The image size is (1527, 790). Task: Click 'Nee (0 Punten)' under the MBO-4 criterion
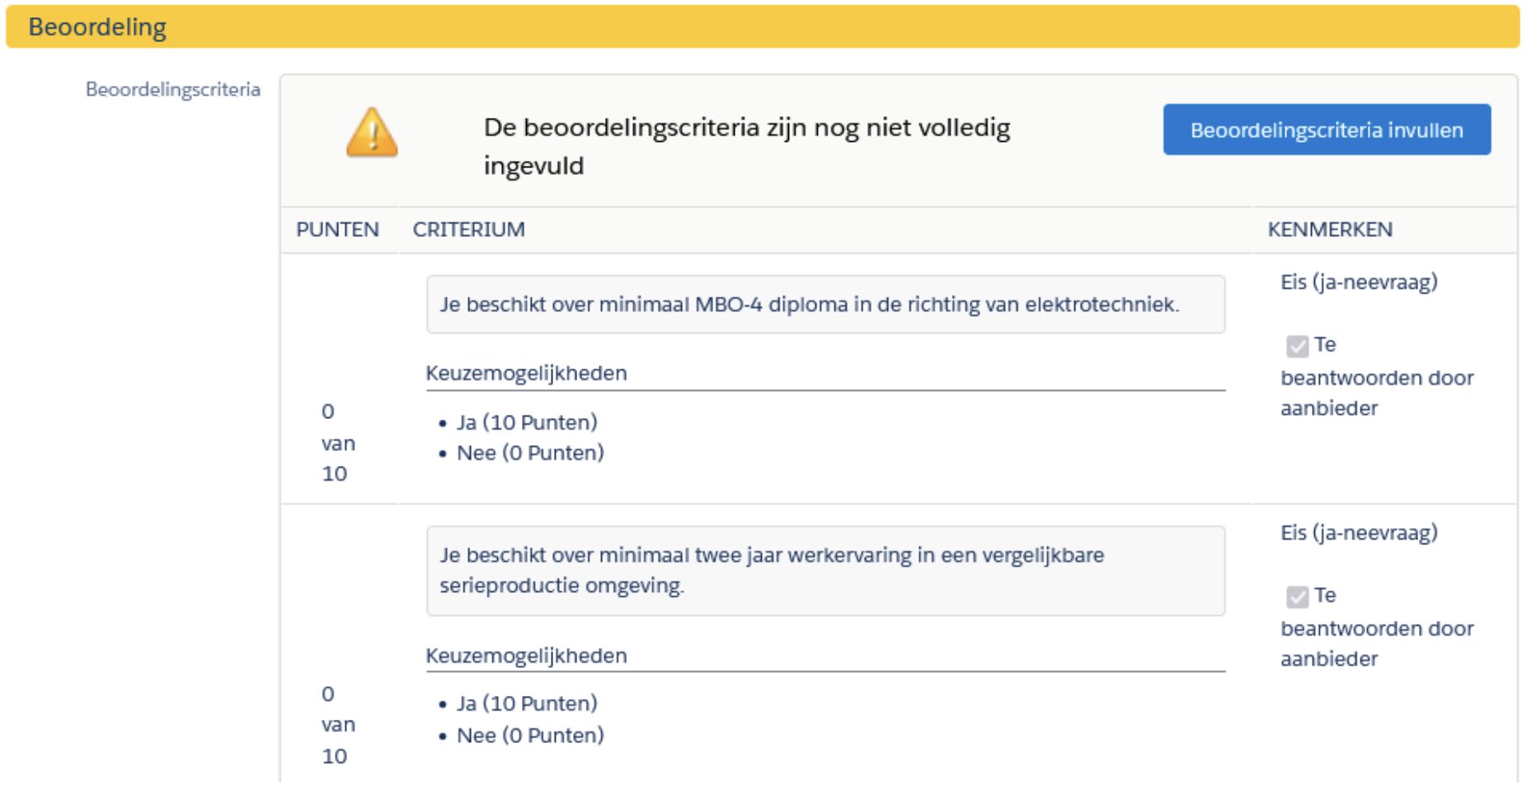530,453
